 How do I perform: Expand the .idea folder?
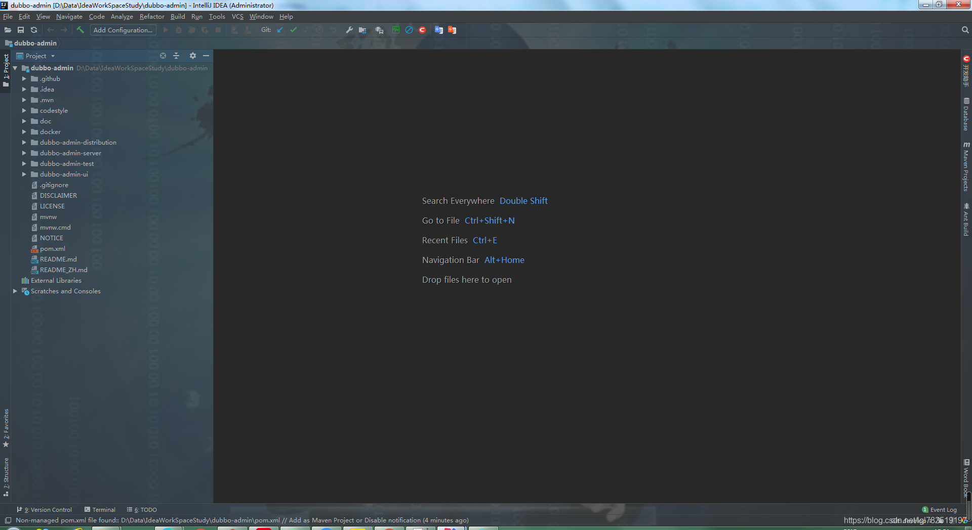pos(24,90)
